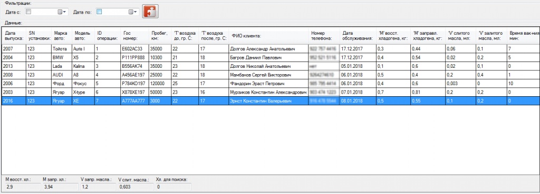The width and height of the screenshot is (540, 194).
Task: Select mileage cell '120000'
Action: [160, 83]
